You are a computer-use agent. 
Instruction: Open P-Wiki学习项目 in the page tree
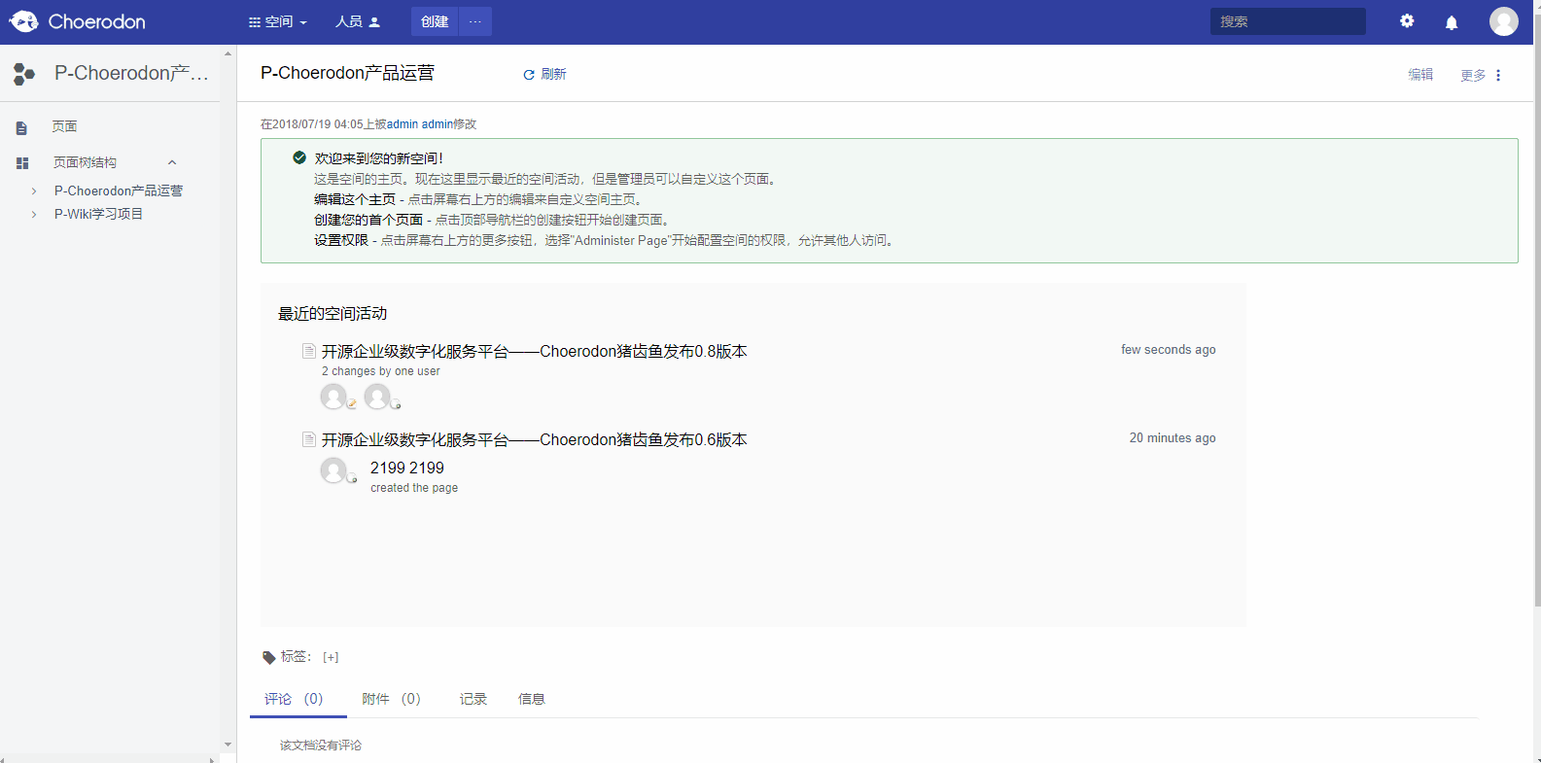tap(98, 215)
